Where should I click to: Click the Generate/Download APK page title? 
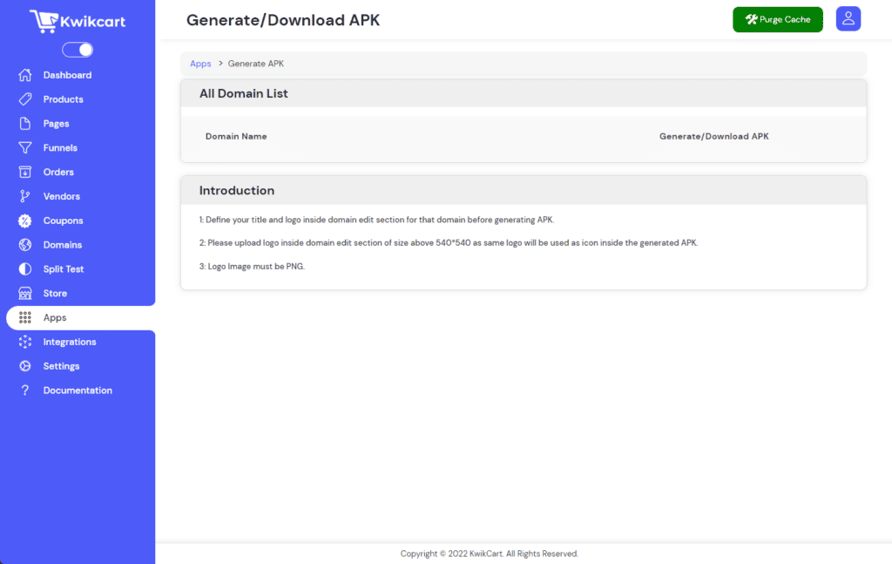tap(283, 20)
